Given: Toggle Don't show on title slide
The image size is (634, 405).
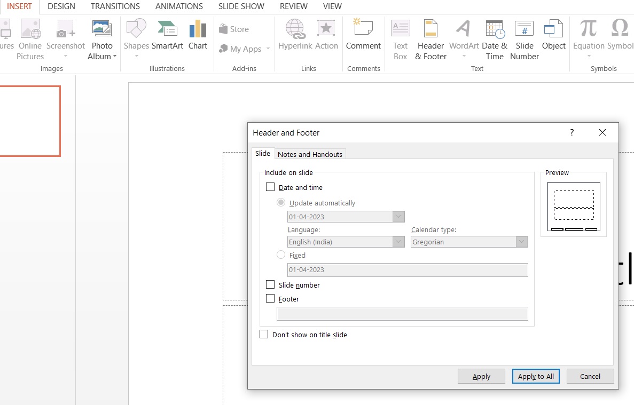Looking at the screenshot, I should 264,335.
